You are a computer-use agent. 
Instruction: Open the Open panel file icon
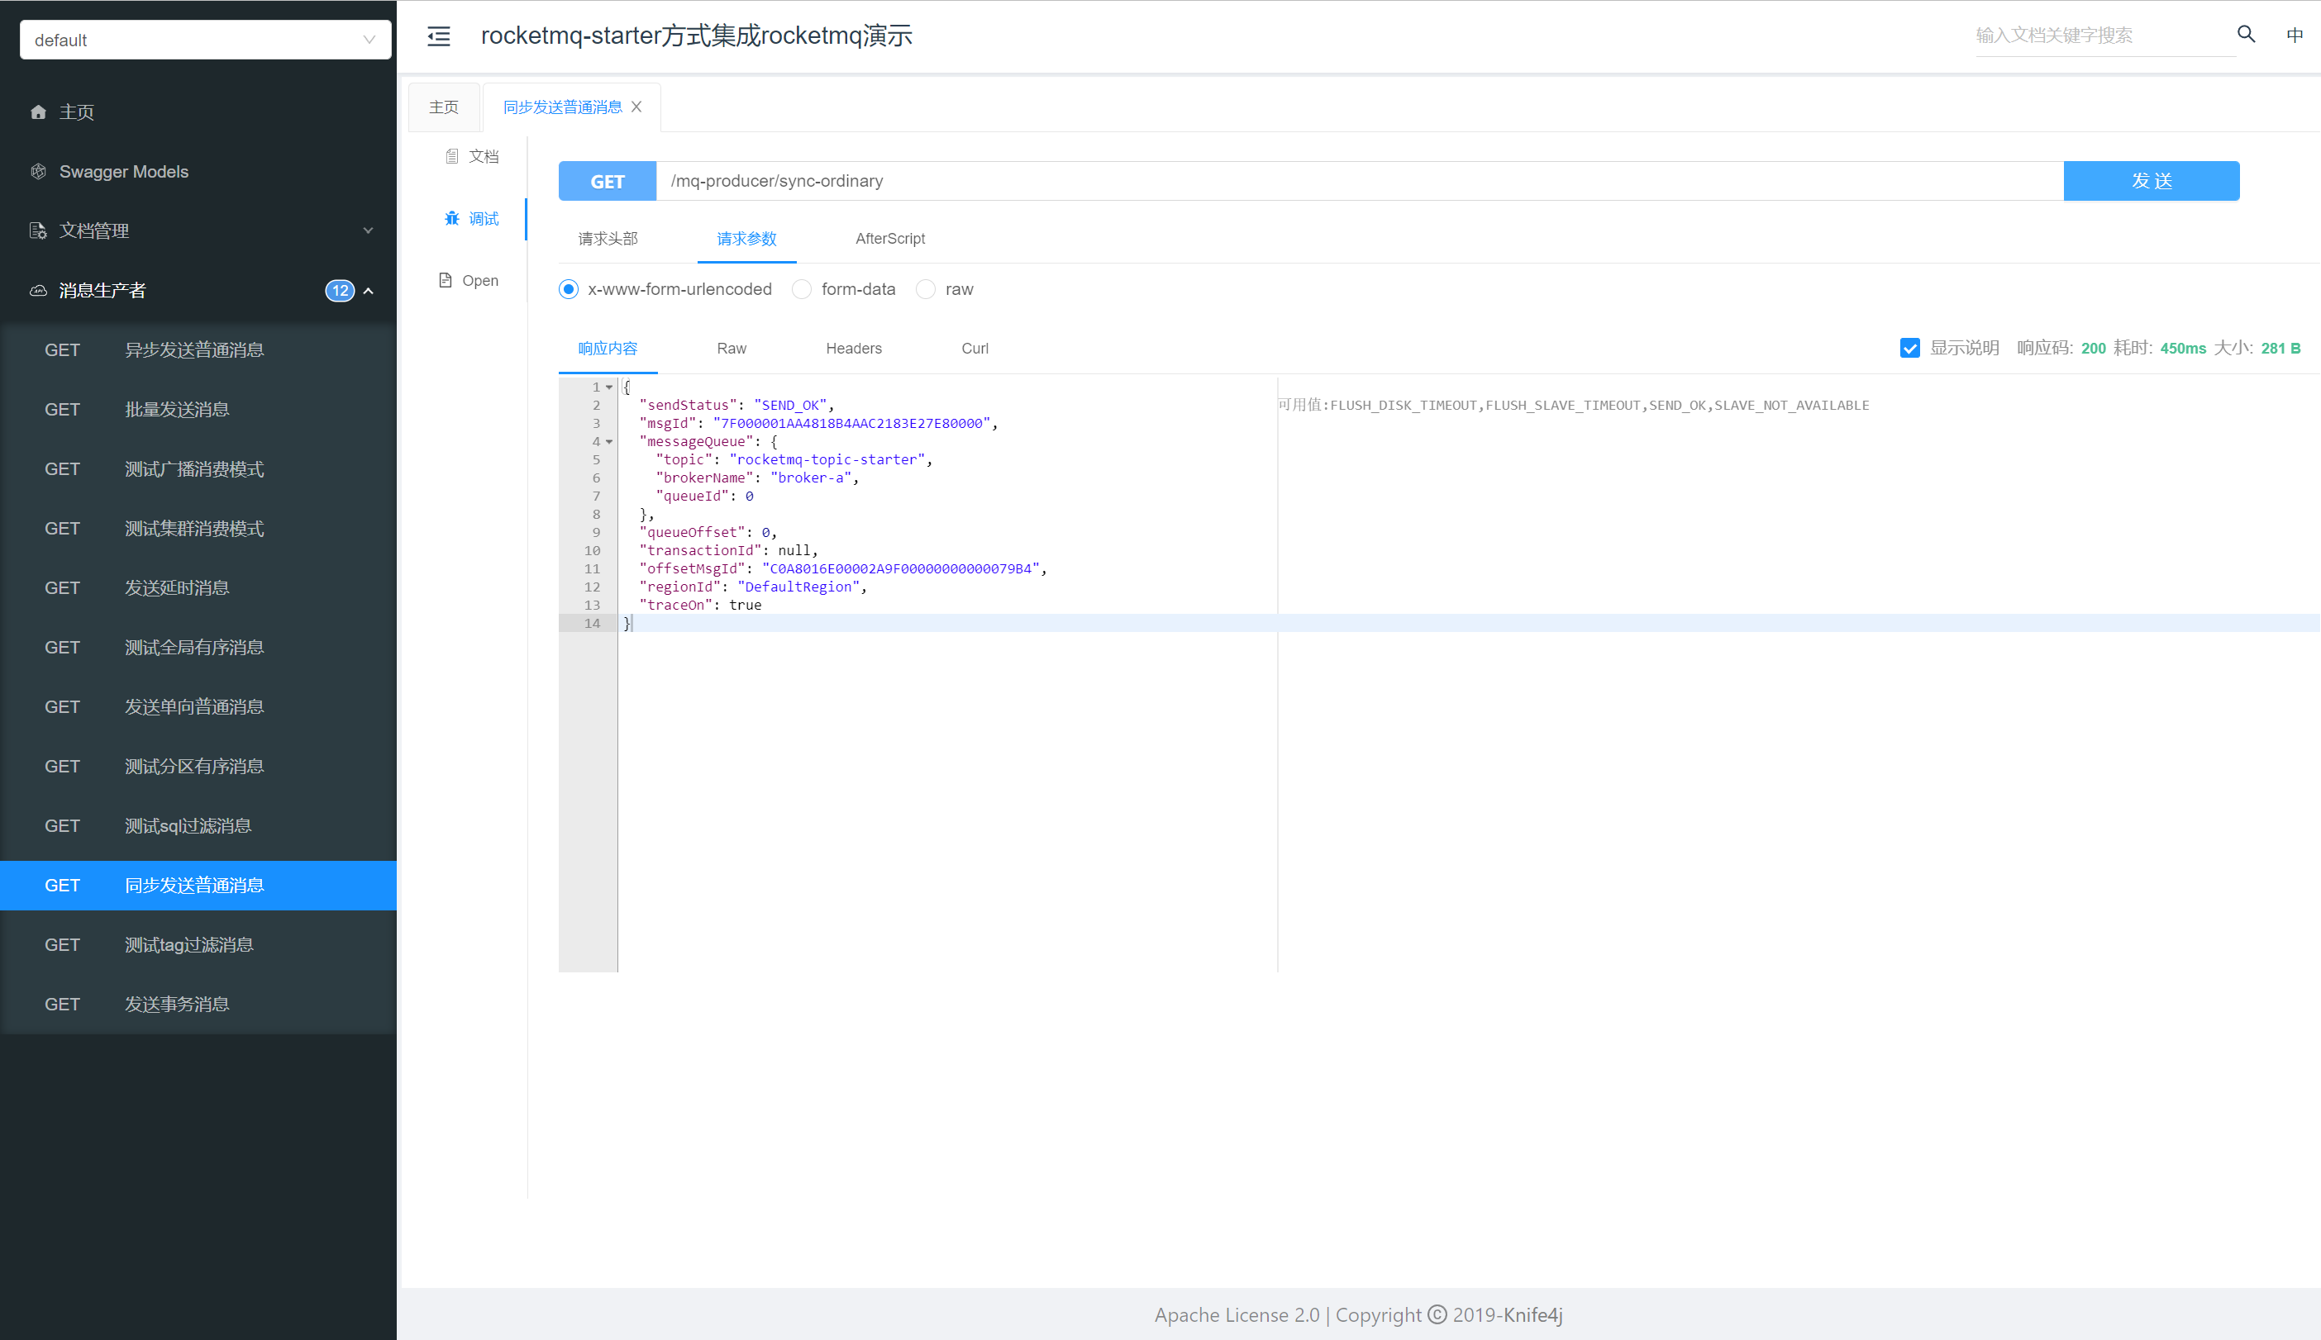446,281
